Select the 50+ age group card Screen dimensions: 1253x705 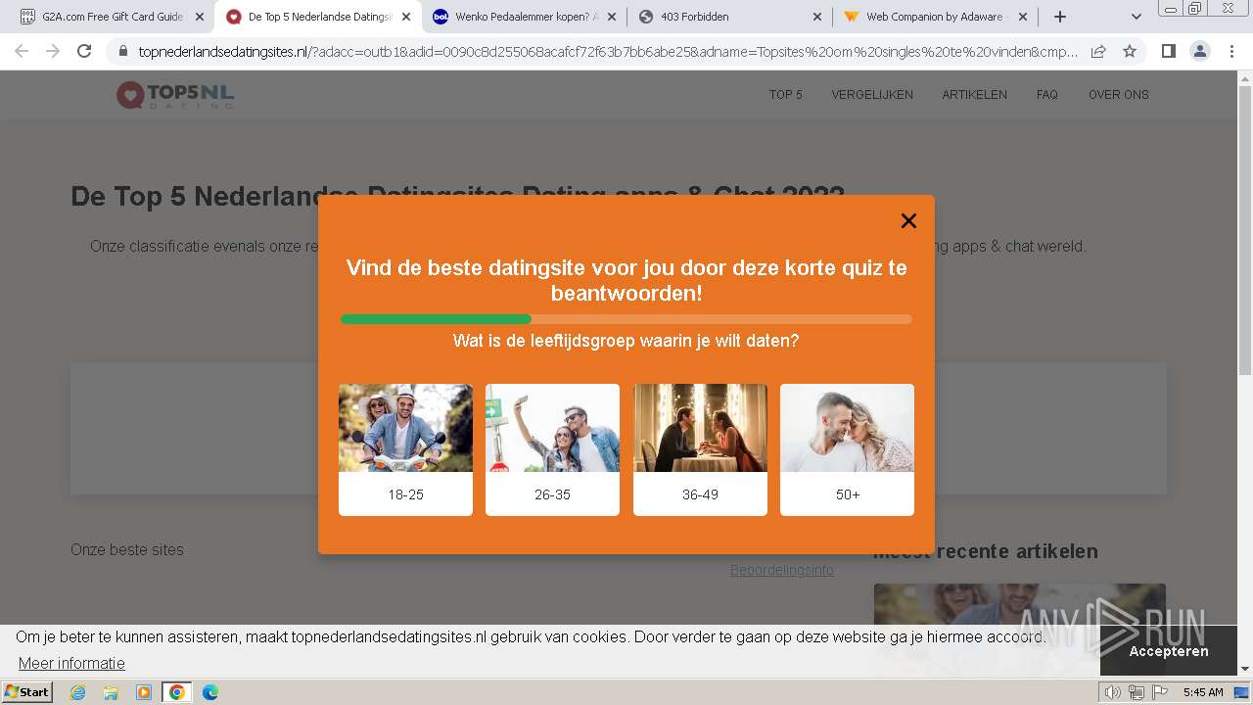[847, 449]
